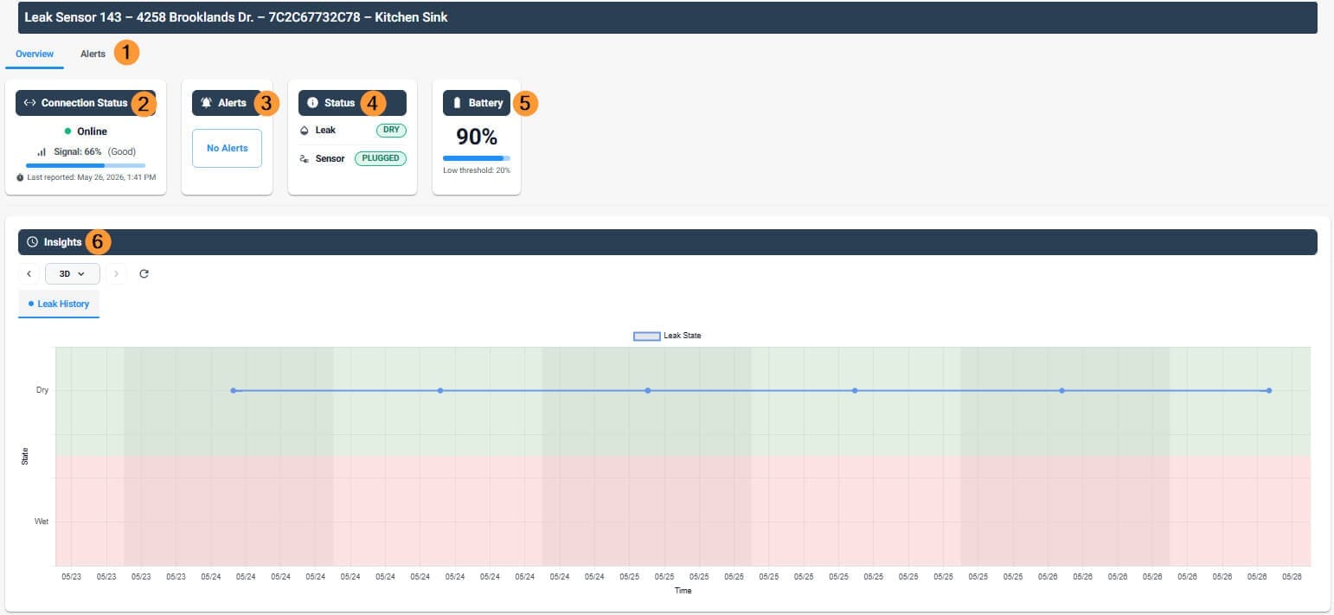Screen dimensions: 1334x615
Task: Click the info icon in Status header
Action: (313, 103)
